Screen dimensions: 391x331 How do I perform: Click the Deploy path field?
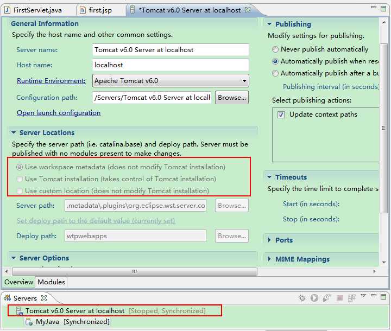(135, 236)
